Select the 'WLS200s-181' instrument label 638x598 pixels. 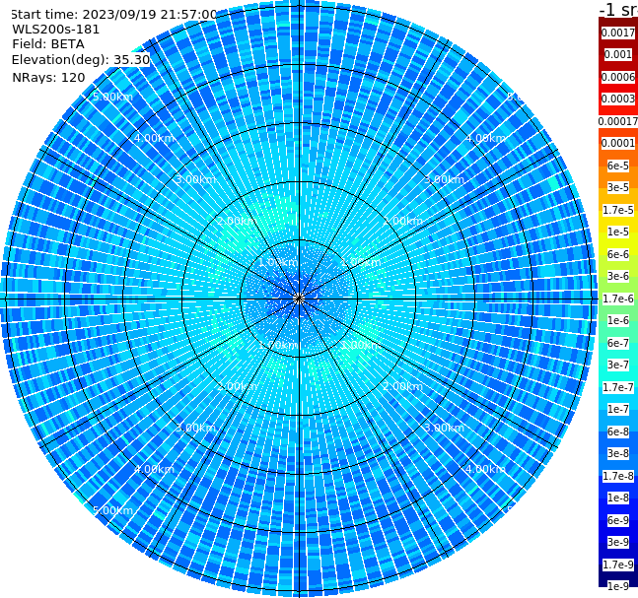coord(56,30)
